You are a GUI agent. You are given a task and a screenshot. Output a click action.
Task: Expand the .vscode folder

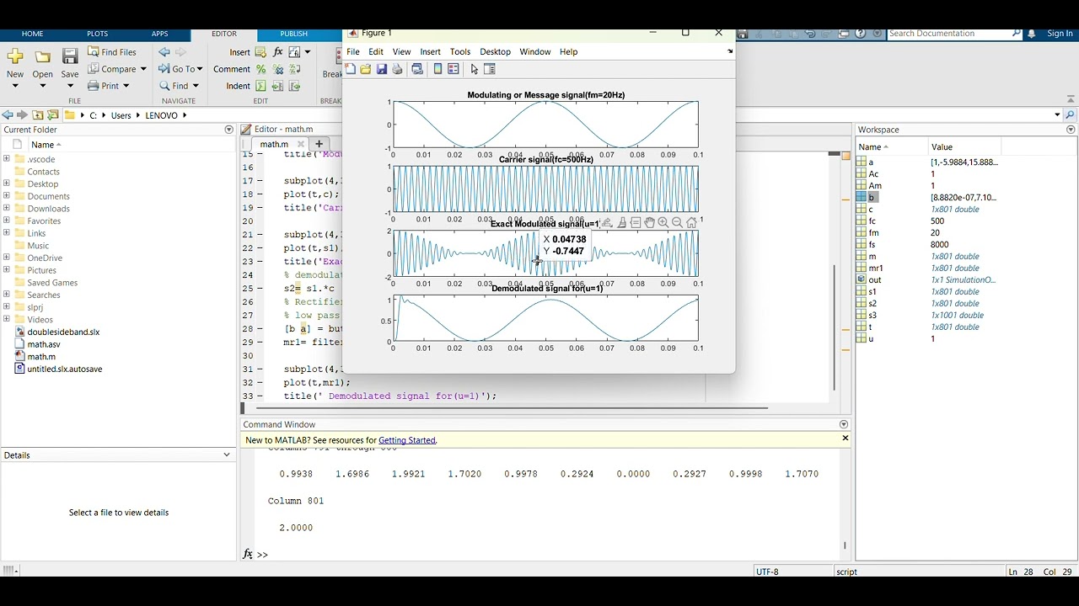[x=7, y=159]
